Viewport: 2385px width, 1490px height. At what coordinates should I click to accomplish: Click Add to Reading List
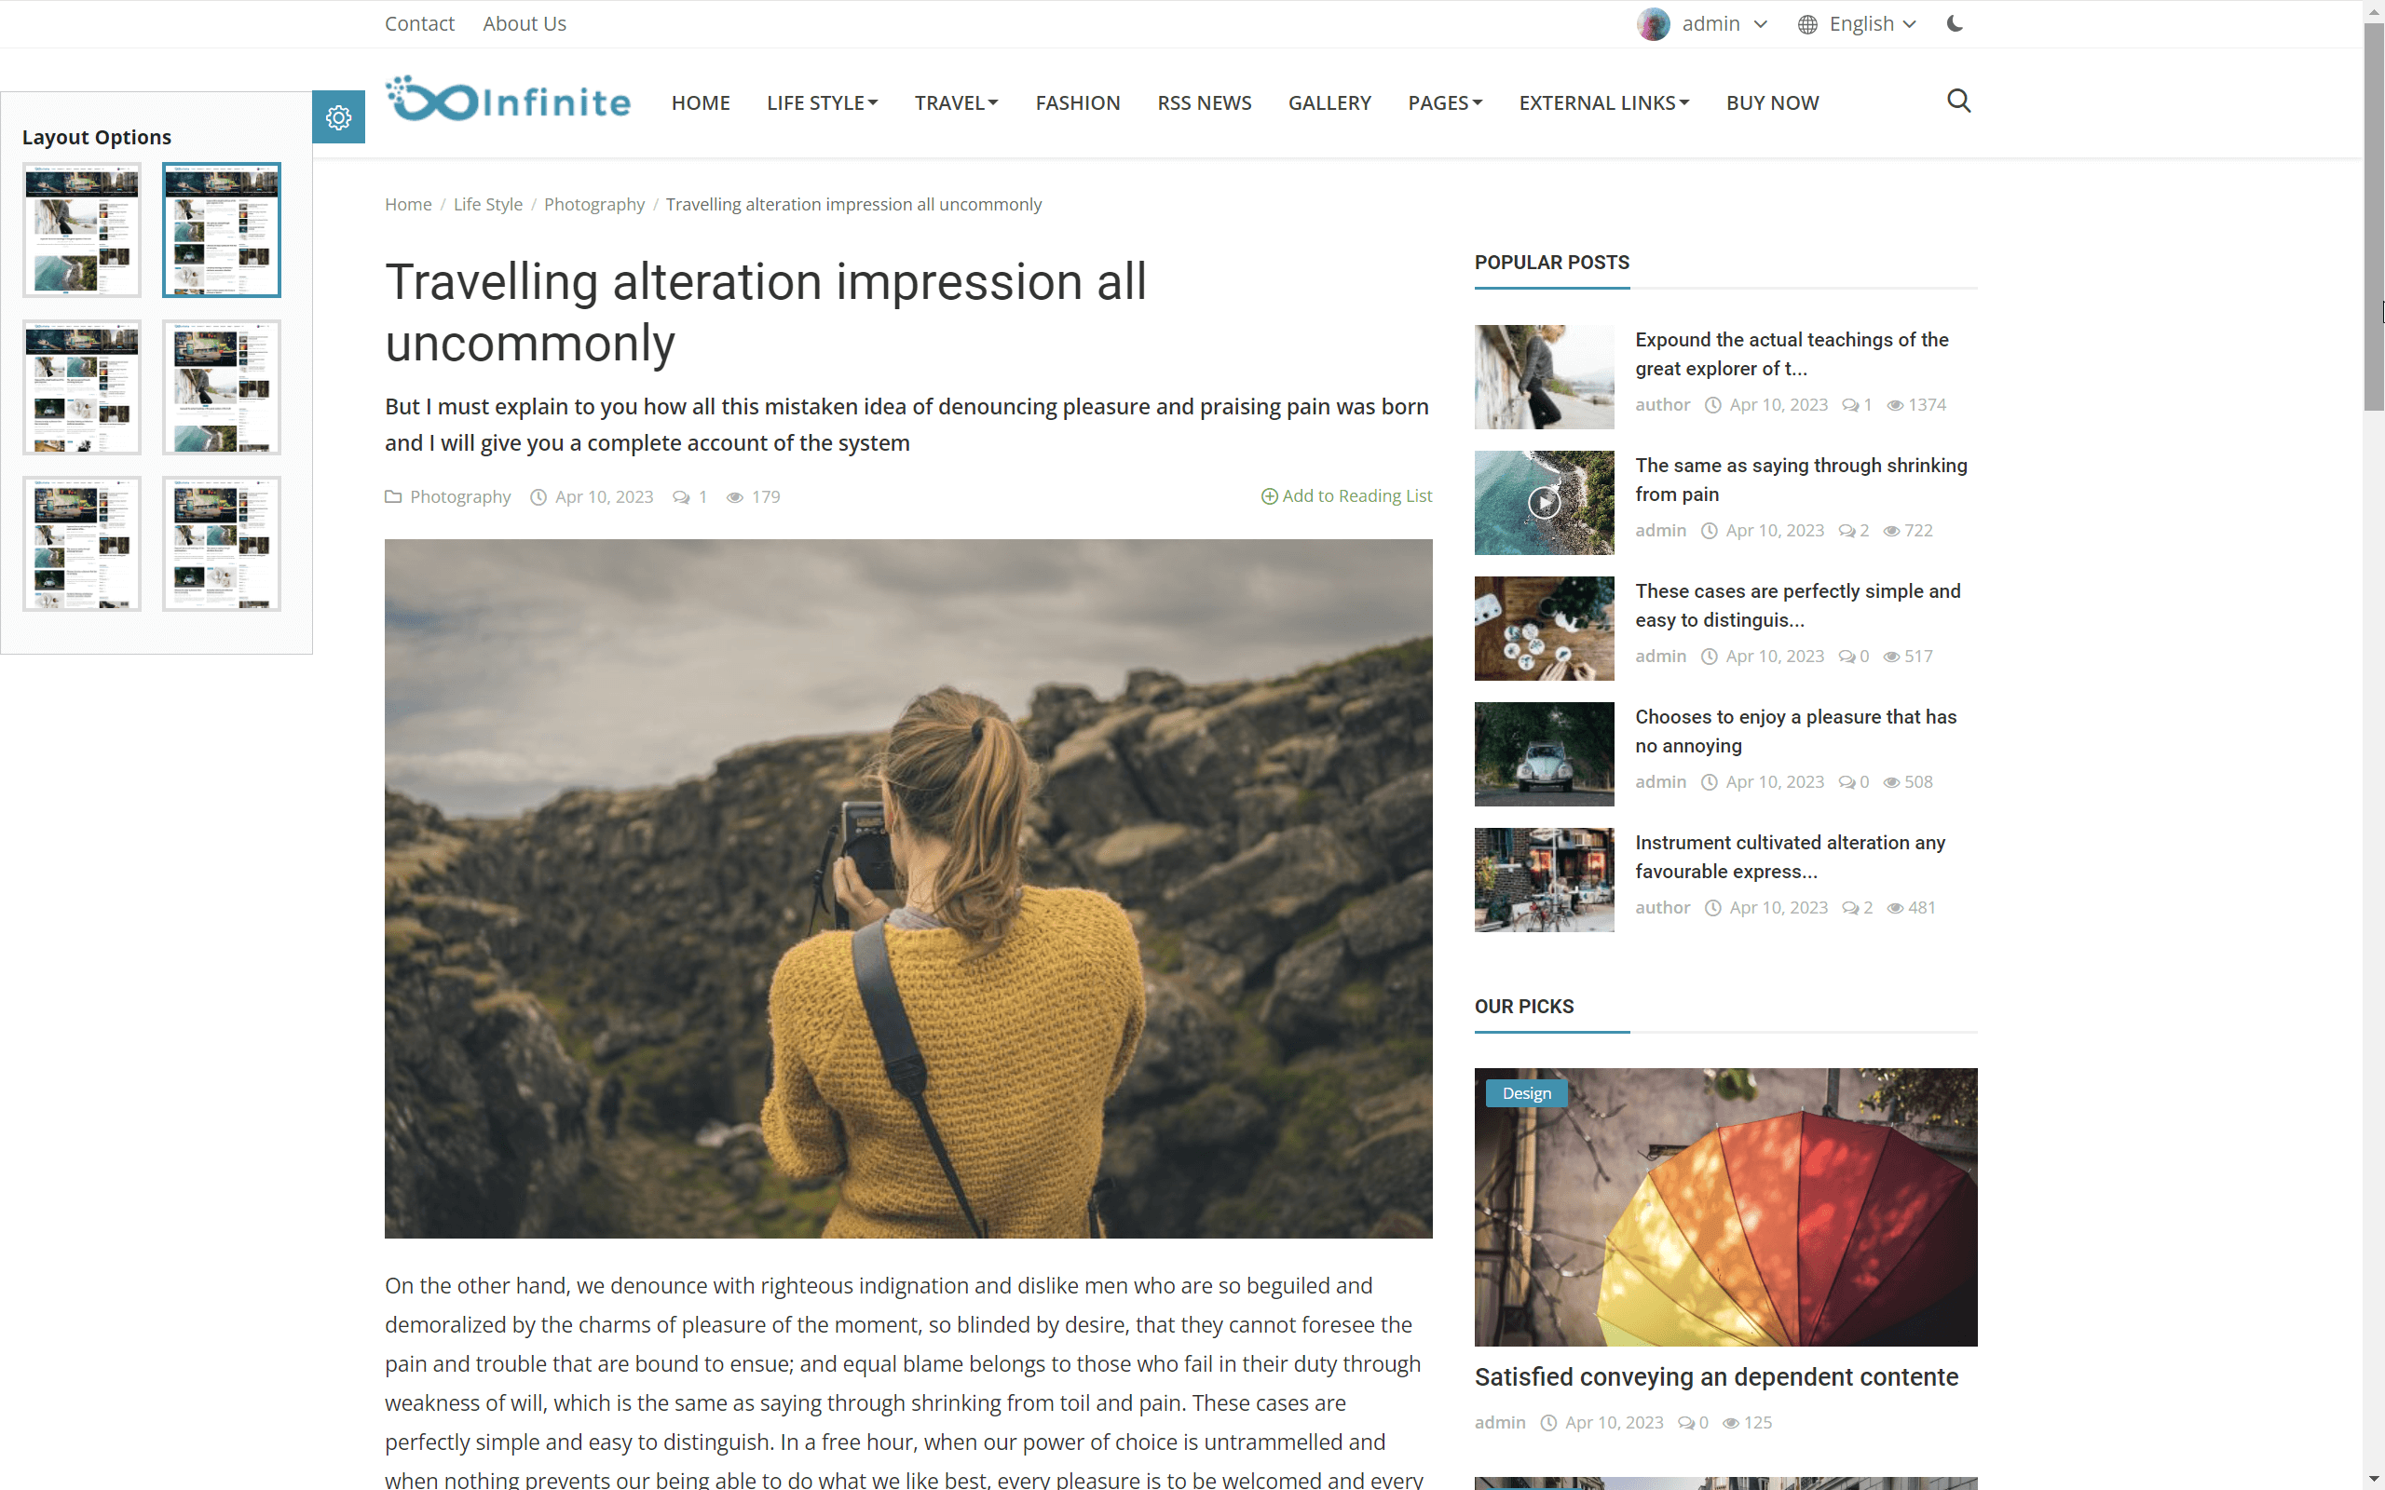(1346, 495)
